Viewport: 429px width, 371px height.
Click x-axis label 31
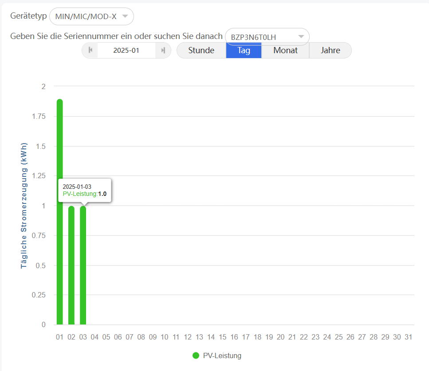pos(408,337)
